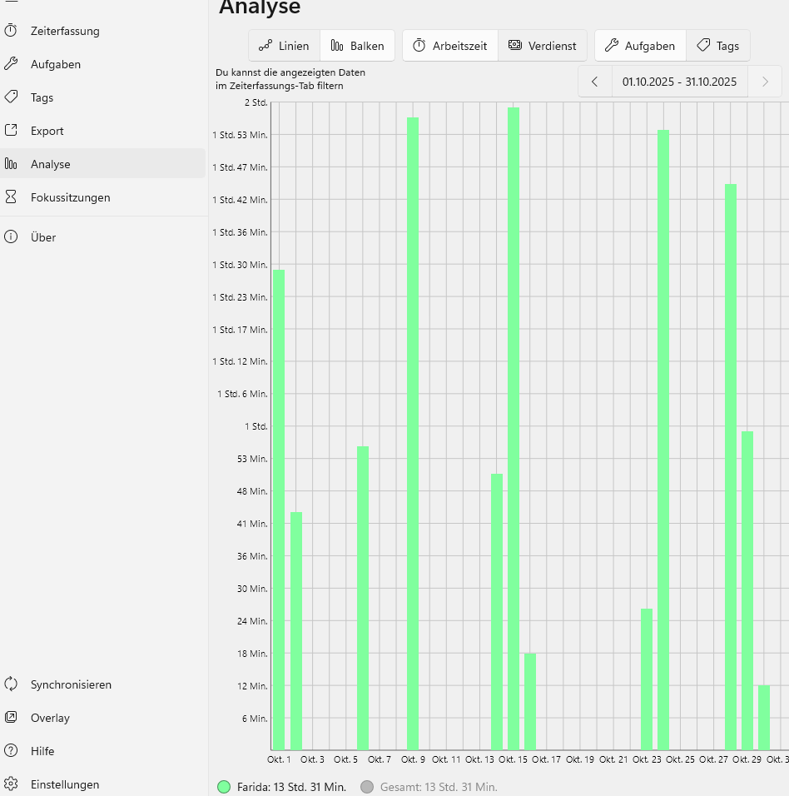Toggle chart to show Verdienst
This screenshot has height=796, width=789.
(x=543, y=46)
